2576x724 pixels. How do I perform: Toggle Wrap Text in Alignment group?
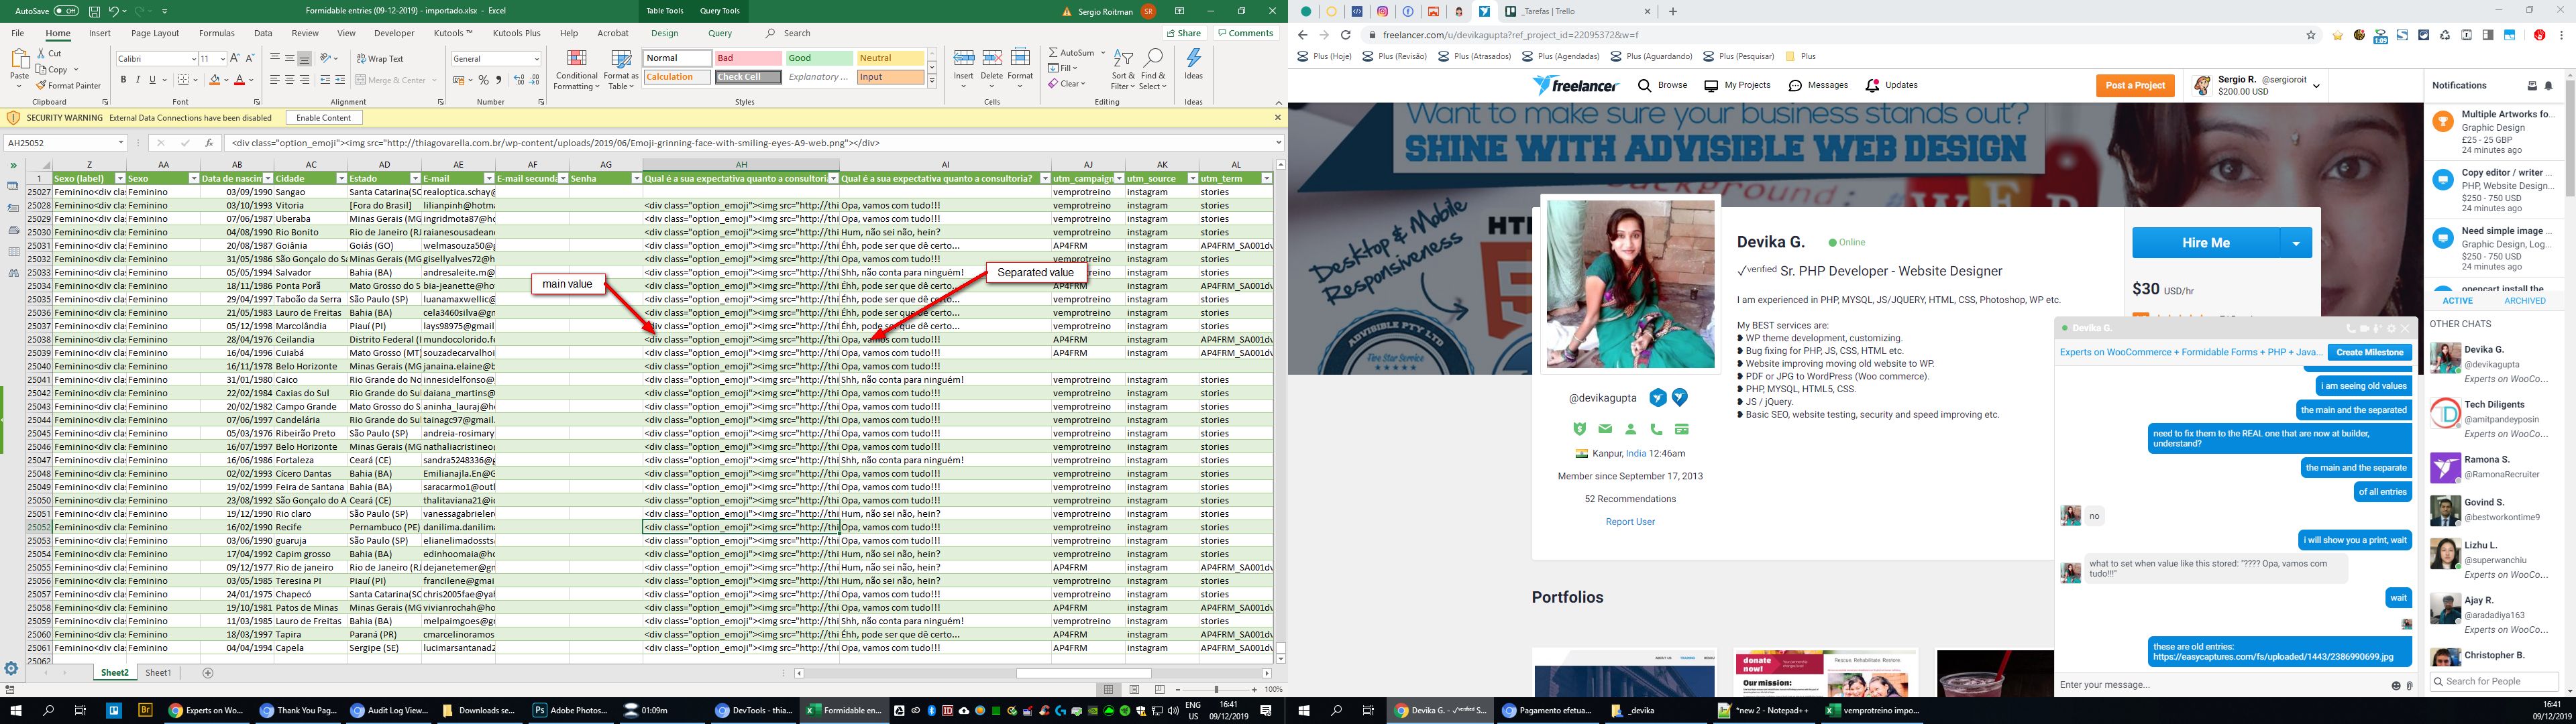[379, 59]
